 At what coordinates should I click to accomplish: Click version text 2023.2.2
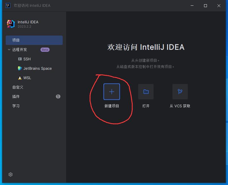pos(25,26)
